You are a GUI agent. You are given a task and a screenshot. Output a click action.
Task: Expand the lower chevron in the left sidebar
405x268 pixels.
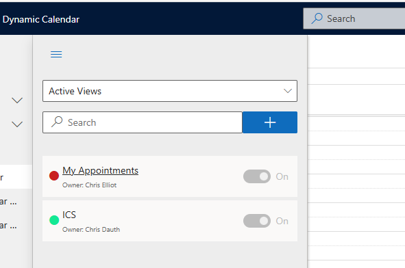[17, 124]
